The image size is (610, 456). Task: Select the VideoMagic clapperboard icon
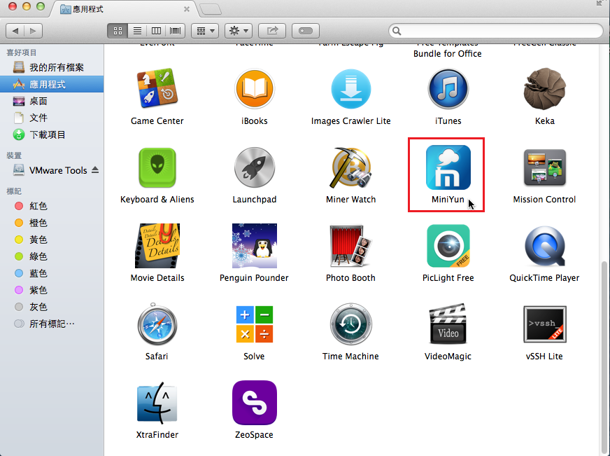[448, 324]
